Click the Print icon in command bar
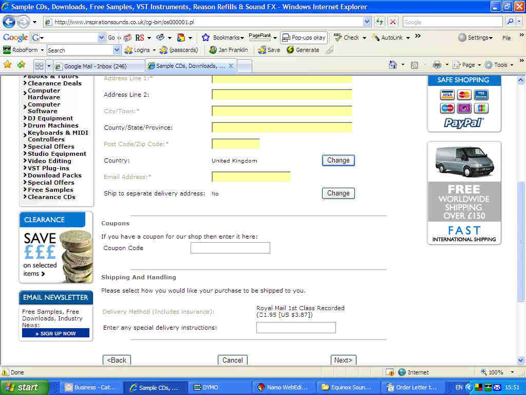The width and height of the screenshot is (526, 395). tap(437, 65)
